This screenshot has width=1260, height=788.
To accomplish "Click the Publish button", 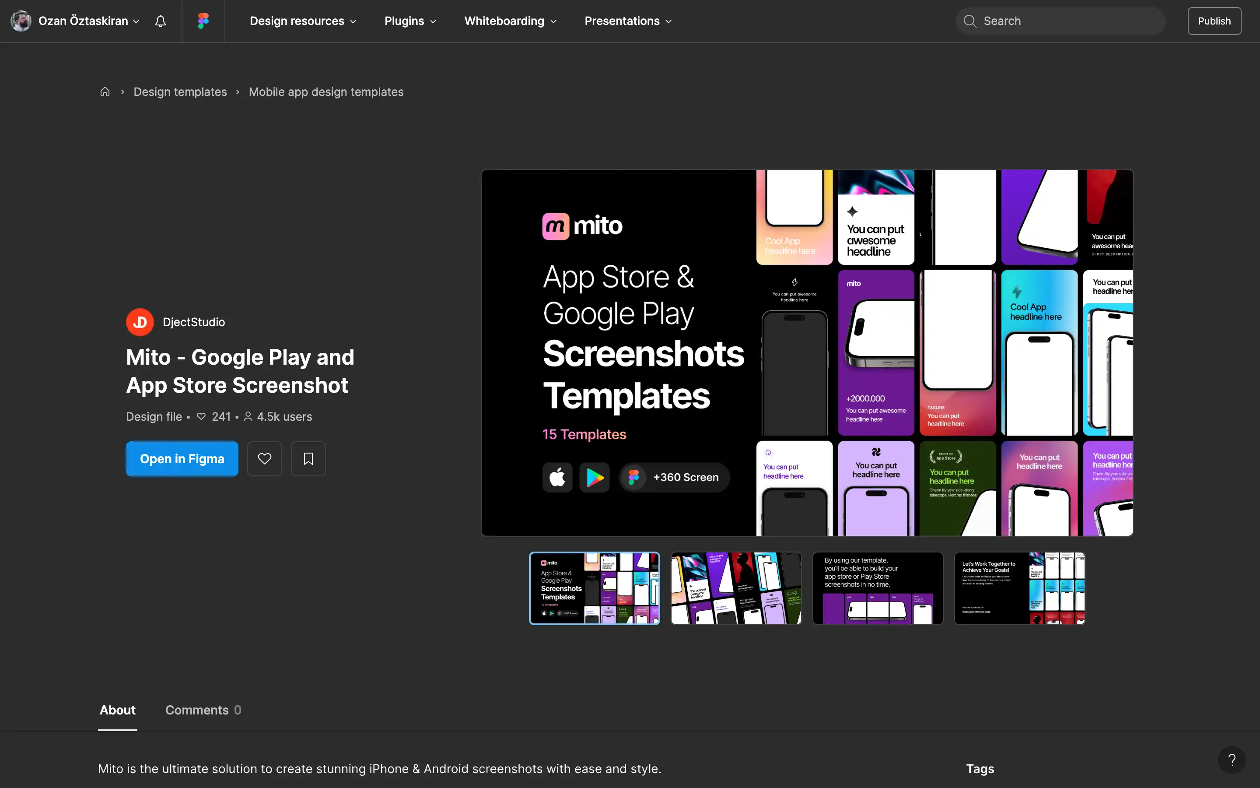I will (x=1214, y=21).
